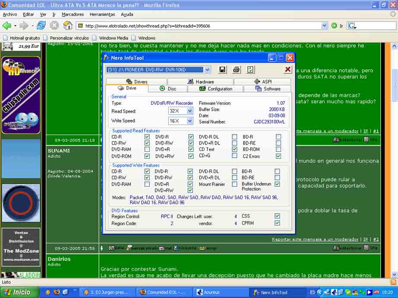Open the Read Speed 32X dropdown

coord(190,111)
